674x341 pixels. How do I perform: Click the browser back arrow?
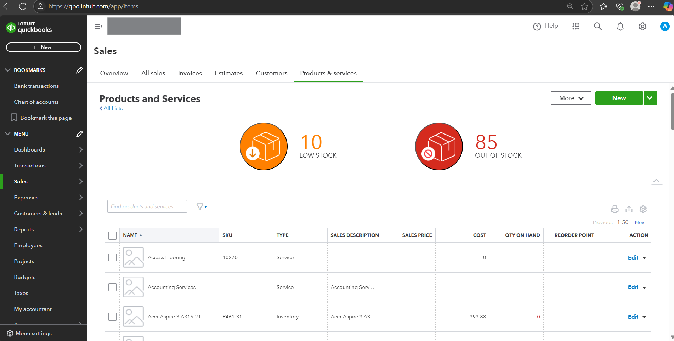tap(7, 6)
